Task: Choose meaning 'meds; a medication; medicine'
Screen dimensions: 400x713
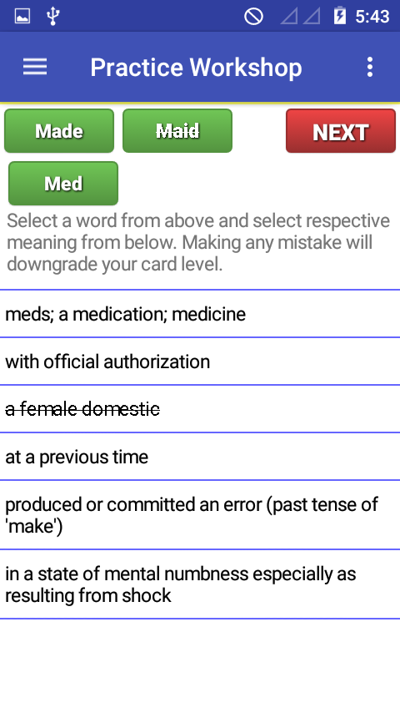Action: pos(200,314)
